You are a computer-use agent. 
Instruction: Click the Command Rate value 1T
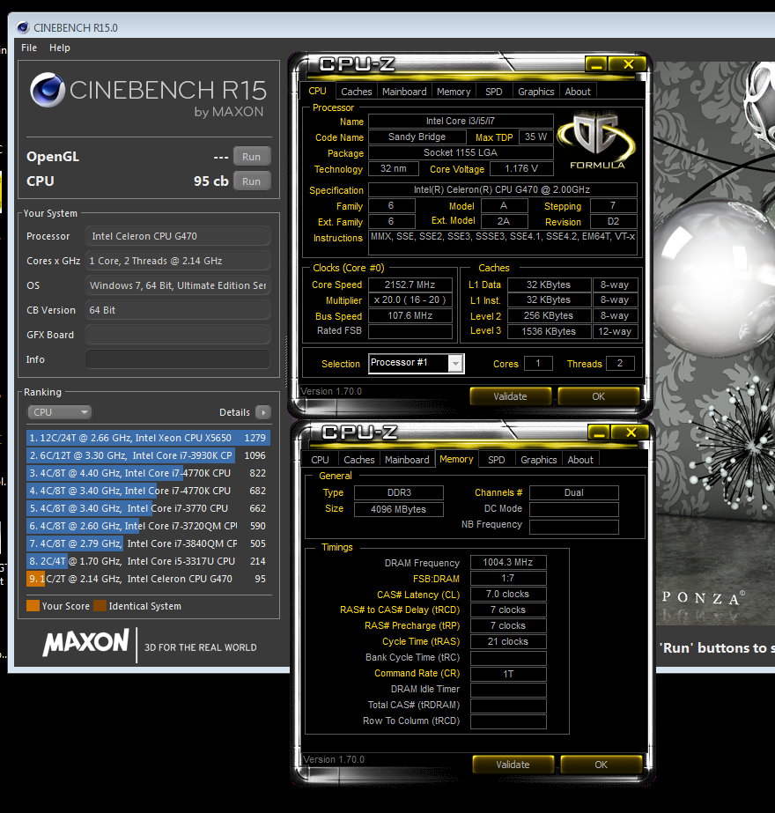point(508,674)
